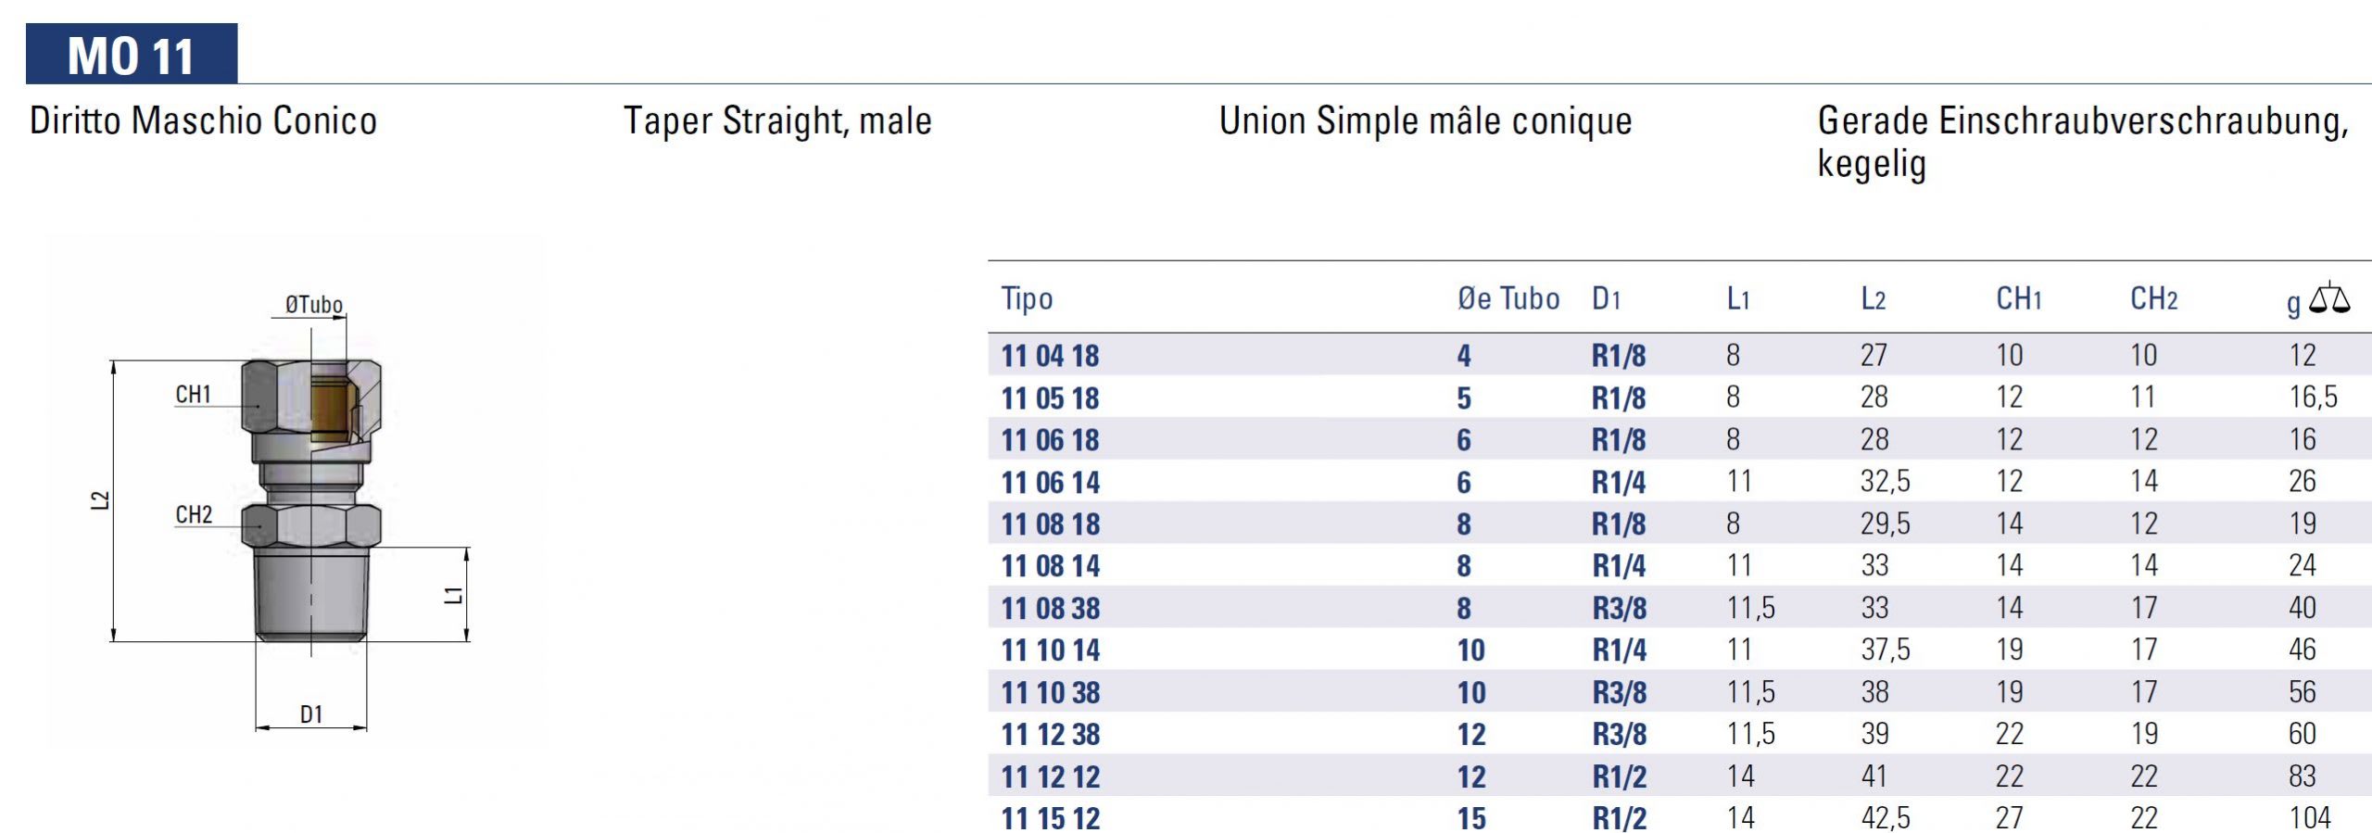Select the part number 11 04 18

pyautogui.click(x=1050, y=356)
